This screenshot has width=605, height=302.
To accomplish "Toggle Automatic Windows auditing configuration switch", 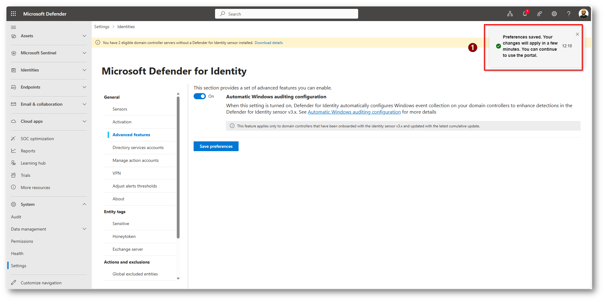I will (200, 96).
